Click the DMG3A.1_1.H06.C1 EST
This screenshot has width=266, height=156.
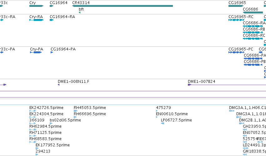[x=232, y=111]
